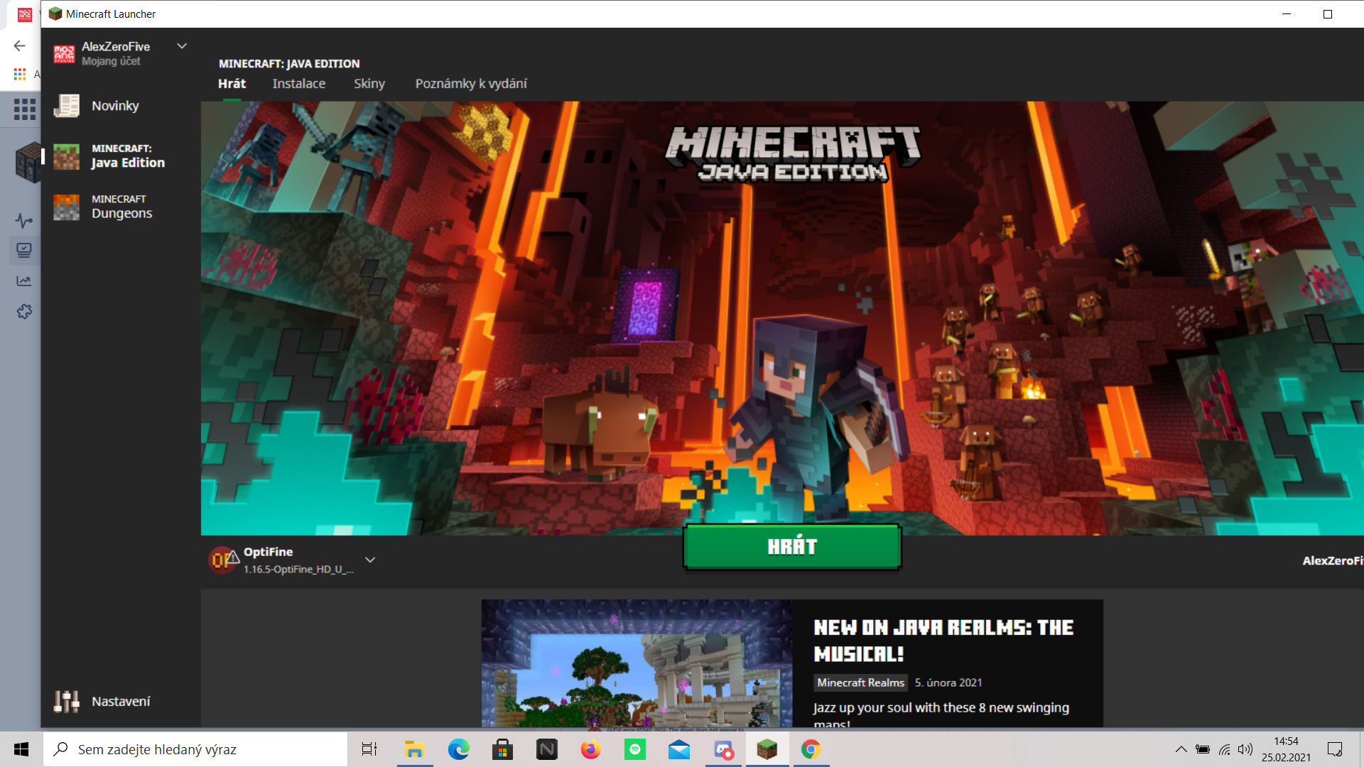Expand the AlexZeroFive account dropdown
This screenshot has height=767, width=1364.
pyautogui.click(x=182, y=46)
